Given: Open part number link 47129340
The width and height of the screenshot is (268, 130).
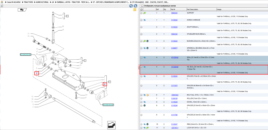Looking at the screenshot, I should click(x=175, y=67).
